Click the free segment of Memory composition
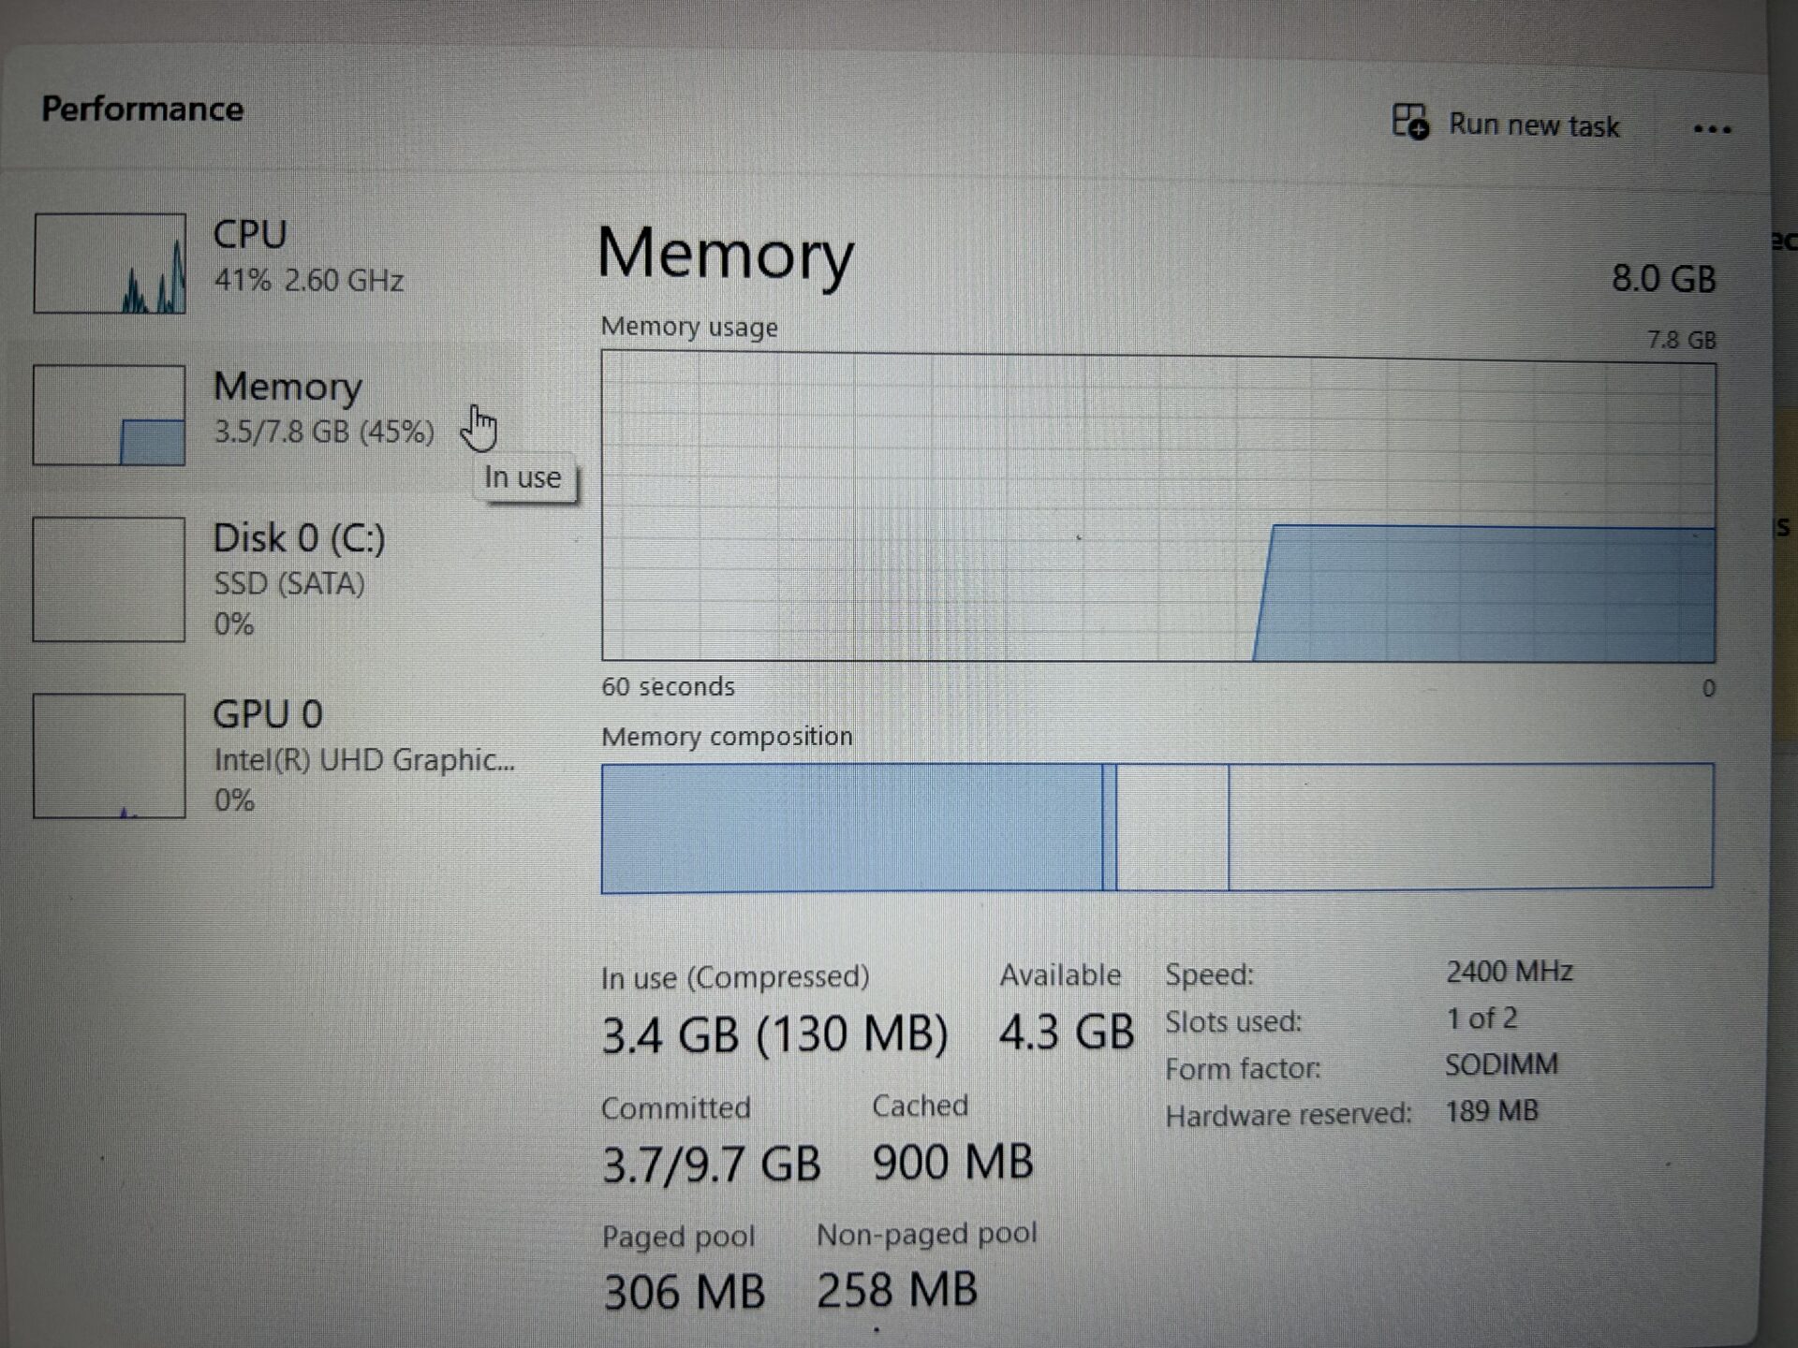The height and width of the screenshot is (1348, 1798). (1470, 826)
